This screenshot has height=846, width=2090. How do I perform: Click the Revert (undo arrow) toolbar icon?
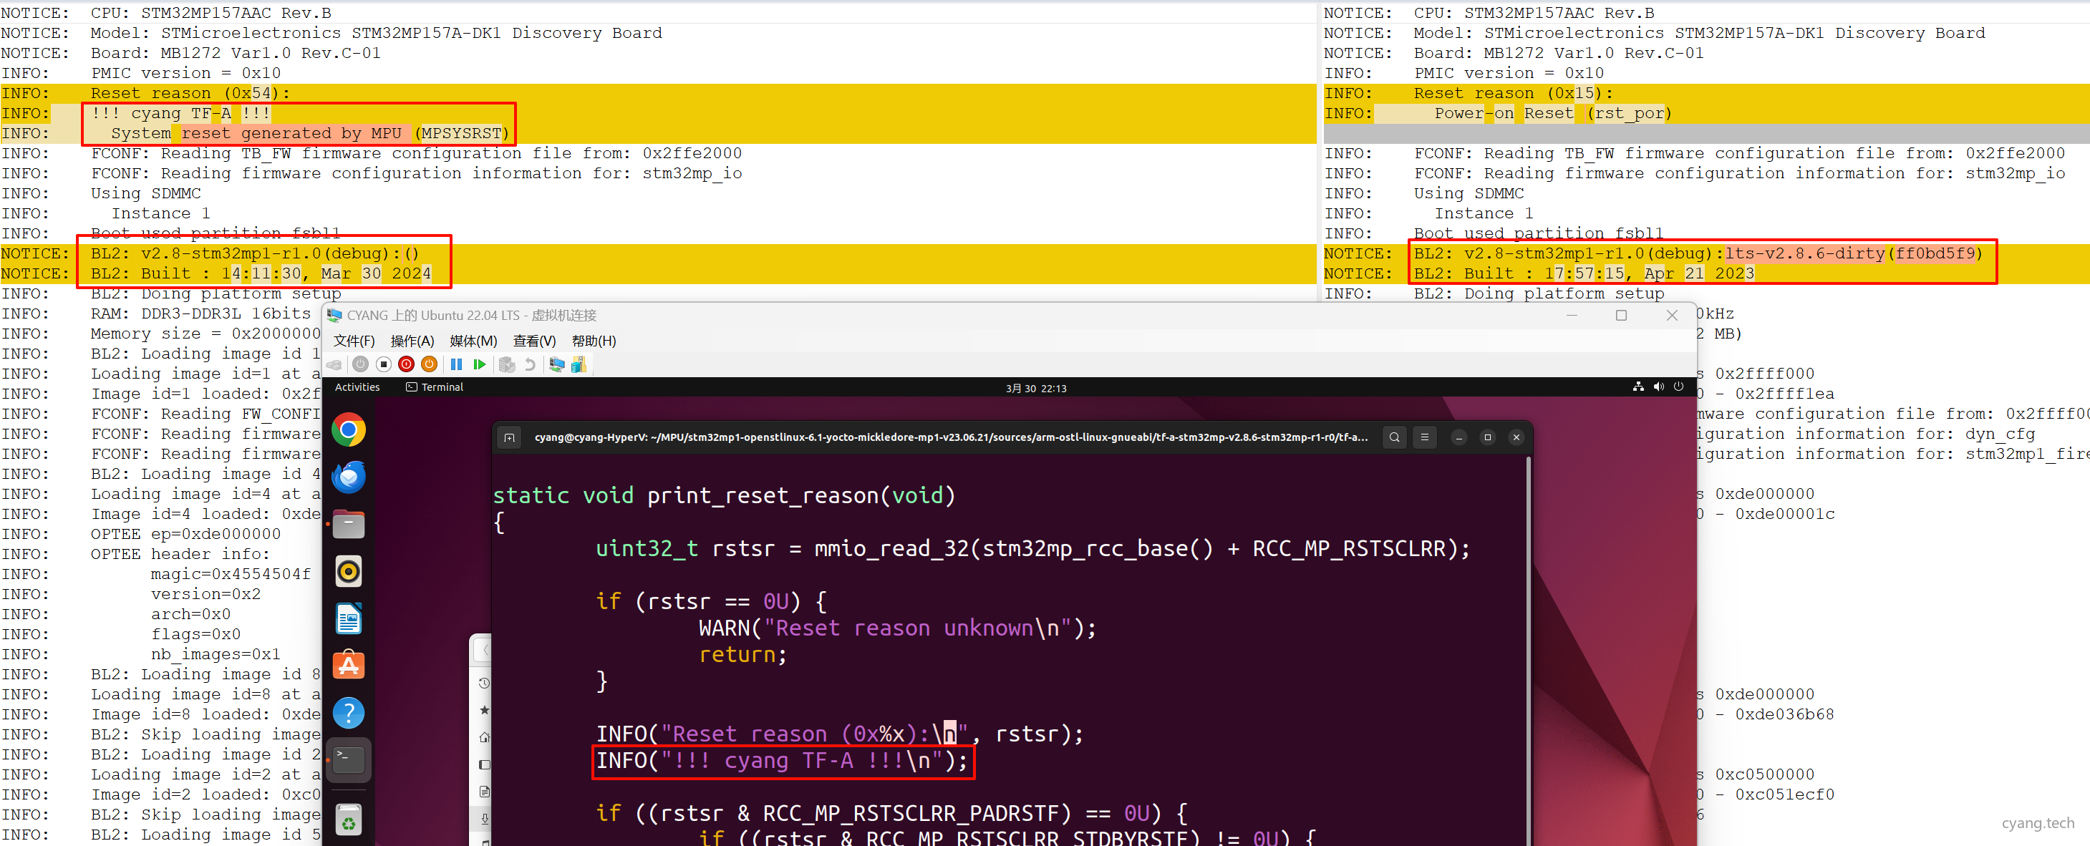coord(530,364)
